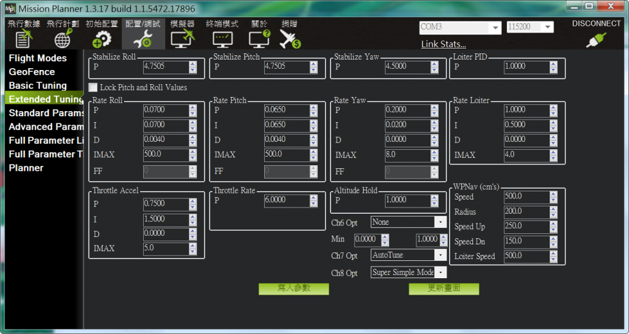Viewport: 629px width, 334px height.
Task: Adjust the Rate Yaw I spinner arrows
Action: (x=434, y=125)
